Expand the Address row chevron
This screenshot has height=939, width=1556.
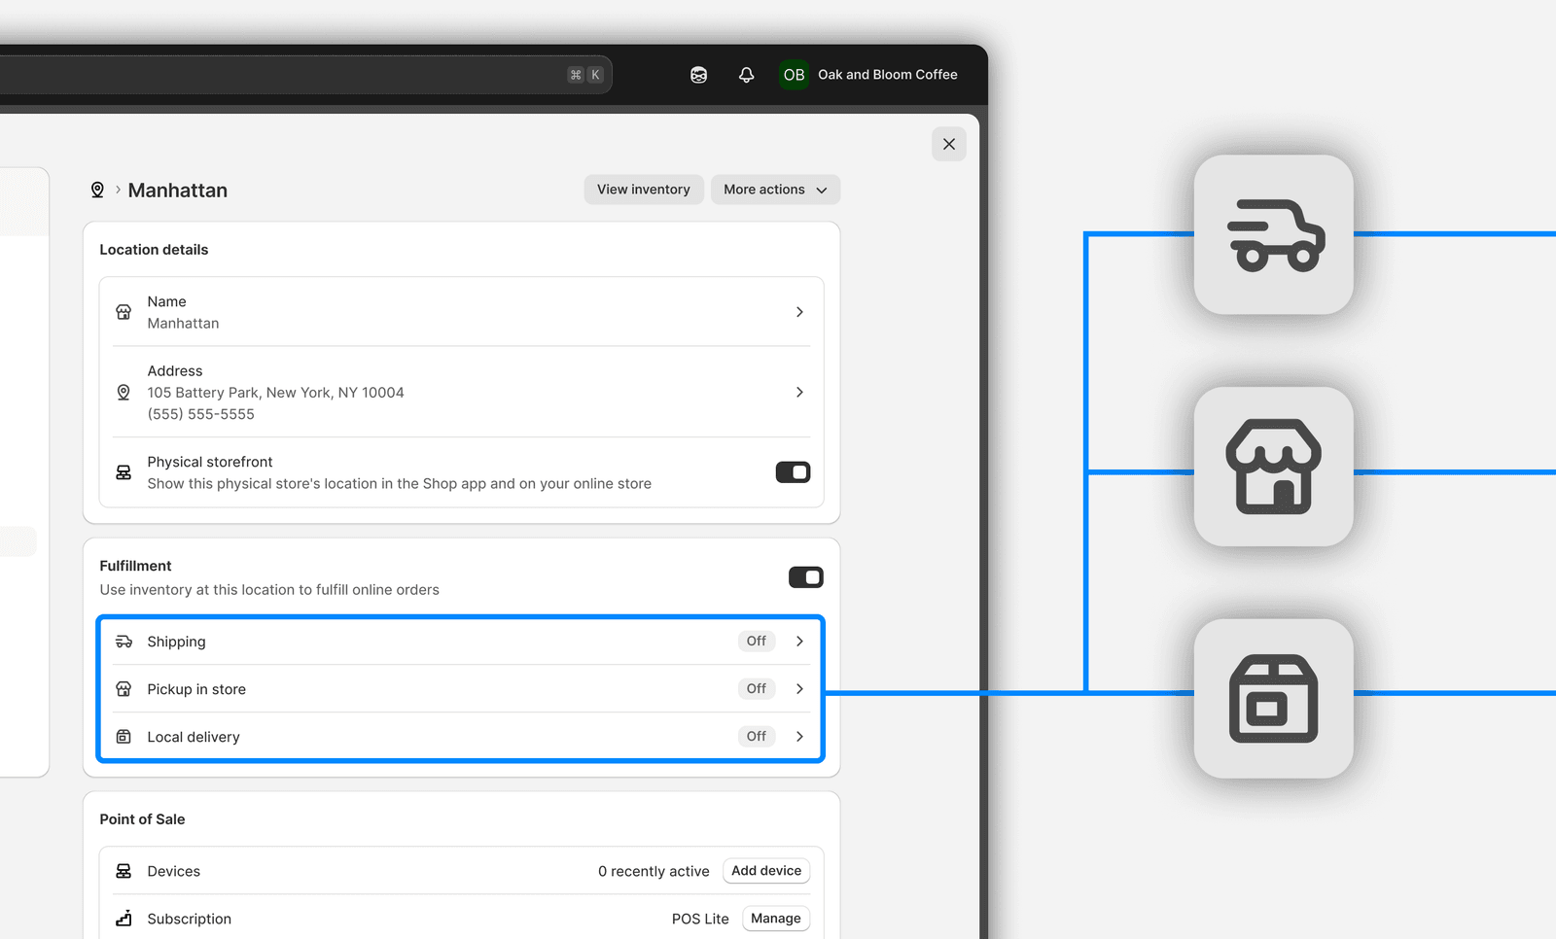coord(799,392)
